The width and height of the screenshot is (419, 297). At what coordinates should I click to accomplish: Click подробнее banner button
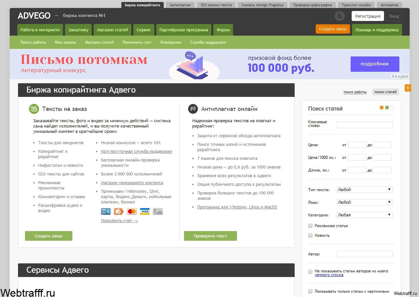[x=375, y=64]
